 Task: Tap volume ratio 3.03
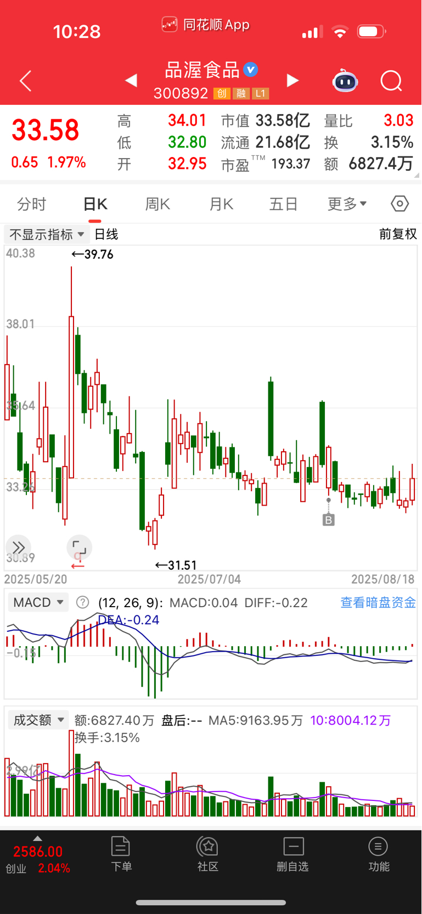398,120
